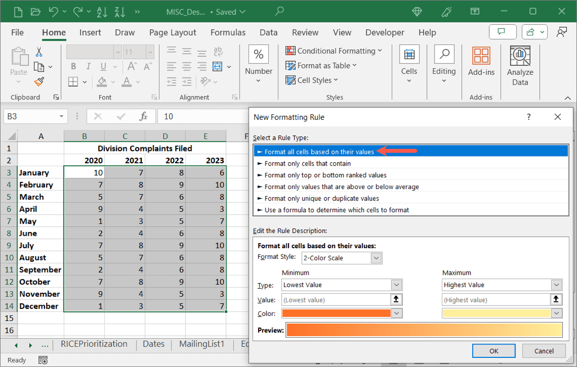
Task: Toggle Bold formatting button
Action: pyautogui.click(x=73, y=66)
